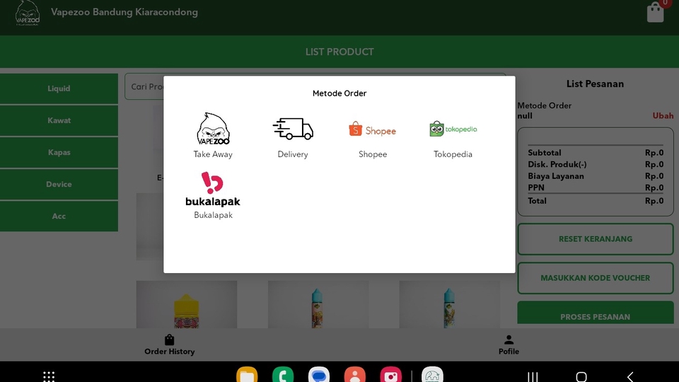Open the Pofile tab
Screen dimensions: 679x382
pos(509,345)
